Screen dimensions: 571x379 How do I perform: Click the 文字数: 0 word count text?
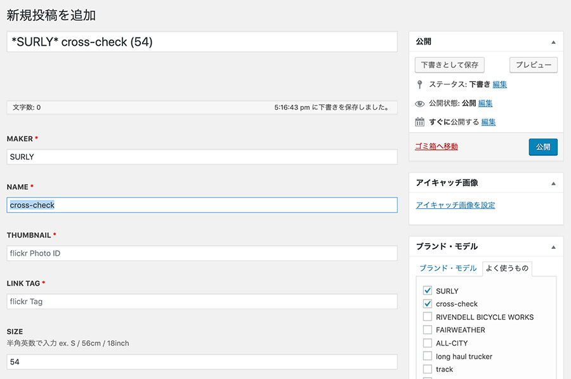click(27, 107)
